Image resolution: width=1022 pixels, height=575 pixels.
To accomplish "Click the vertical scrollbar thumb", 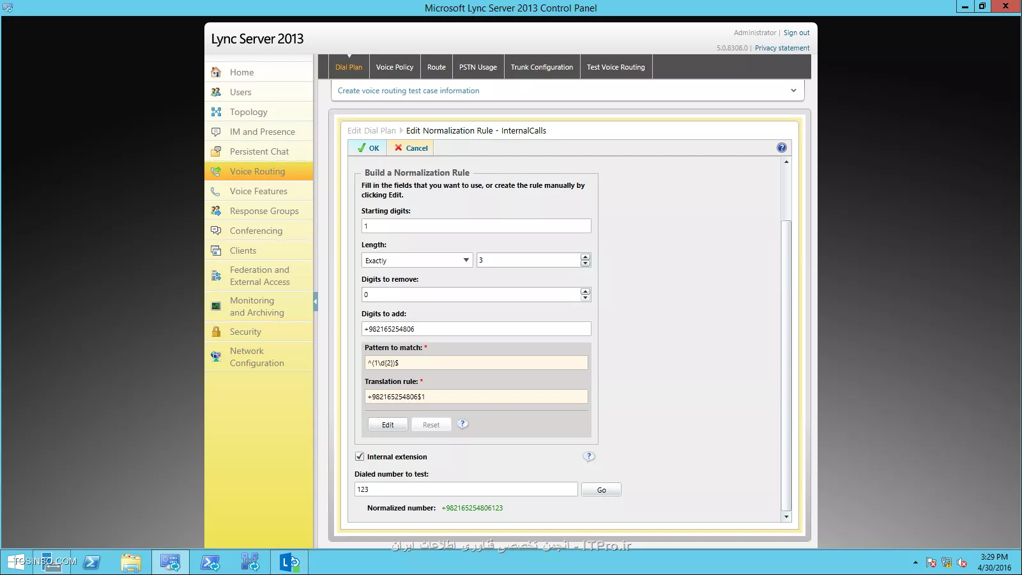I will click(786, 364).
